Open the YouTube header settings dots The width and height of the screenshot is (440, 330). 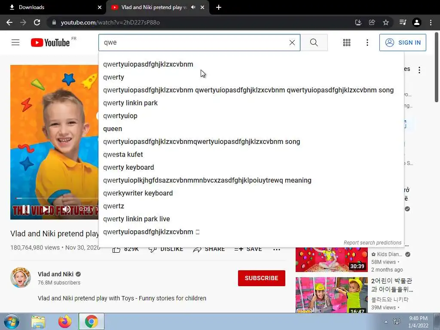(367, 43)
